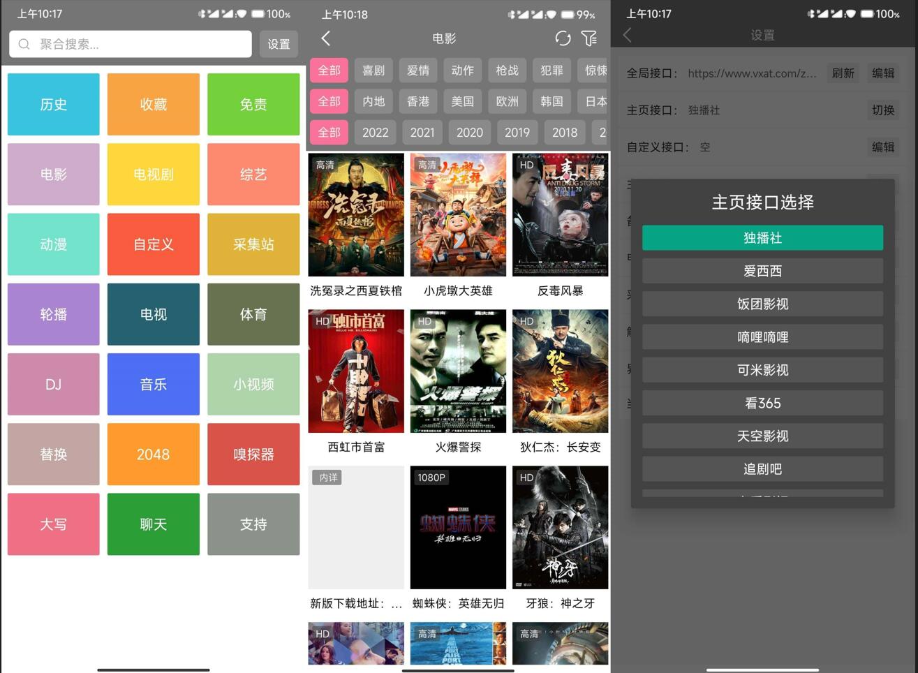Open 火爆警探 movie poster
This screenshot has width=918, height=673.
pyautogui.click(x=458, y=371)
